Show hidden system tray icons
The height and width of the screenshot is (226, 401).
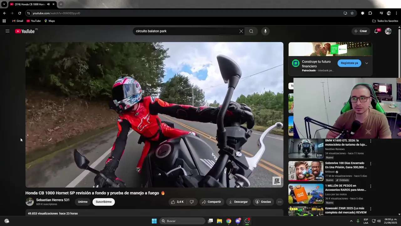(x=351, y=221)
